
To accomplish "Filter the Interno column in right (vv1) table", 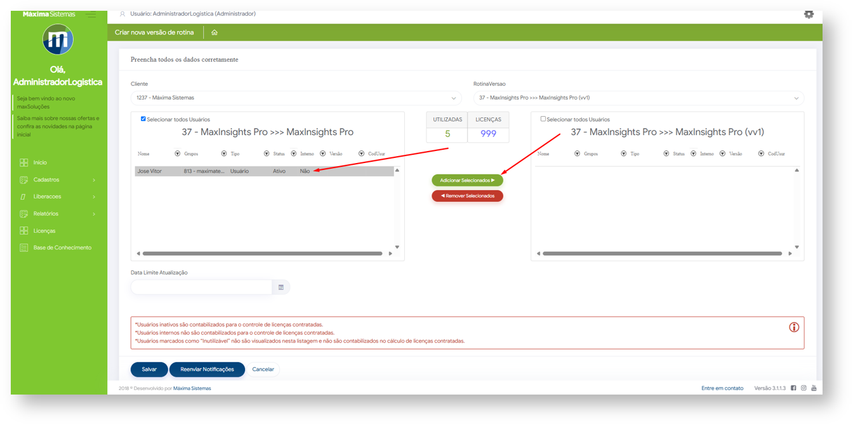I will click(x=722, y=154).
